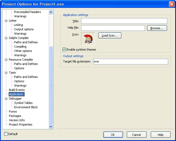Open the Build Events options page
Image resolution: width=176 pixels, height=141 pixels.
coord(17,90)
